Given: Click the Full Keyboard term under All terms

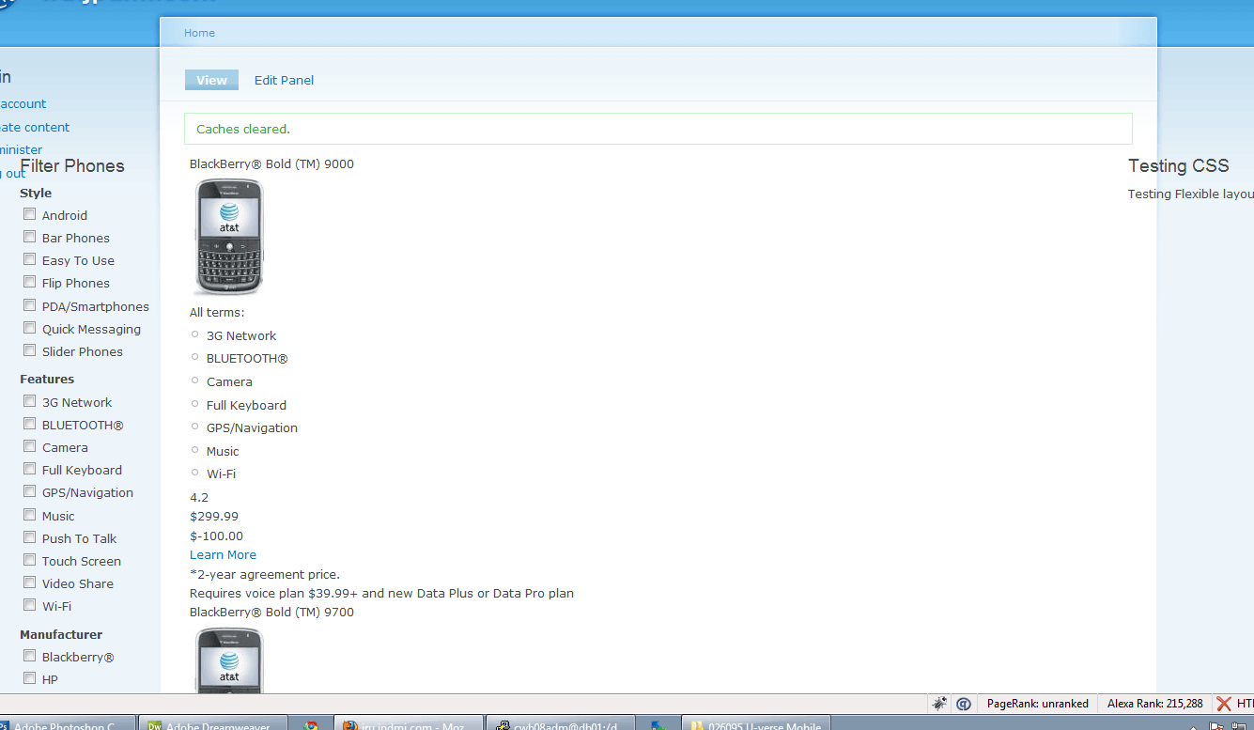Looking at the screenshot, I should (246, 405).
